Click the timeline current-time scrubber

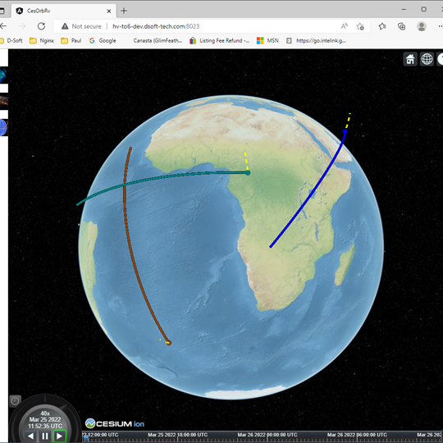[x=86, y=438]
